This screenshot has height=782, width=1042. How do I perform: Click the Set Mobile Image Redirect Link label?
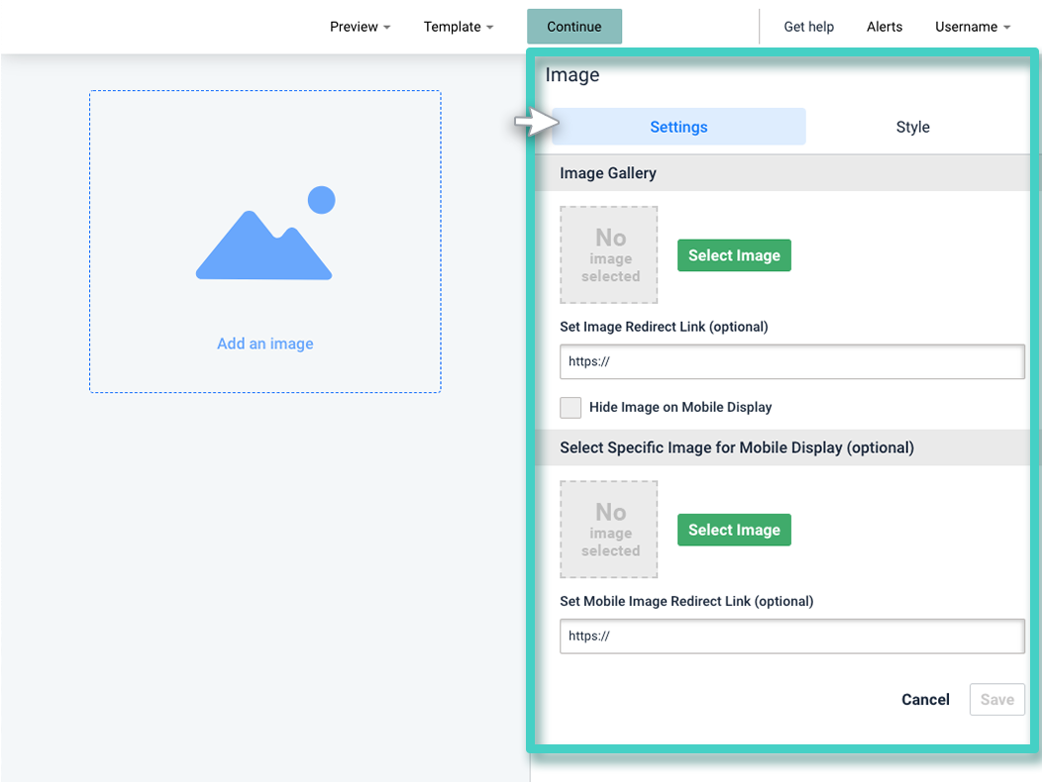(x=686, y=601)
